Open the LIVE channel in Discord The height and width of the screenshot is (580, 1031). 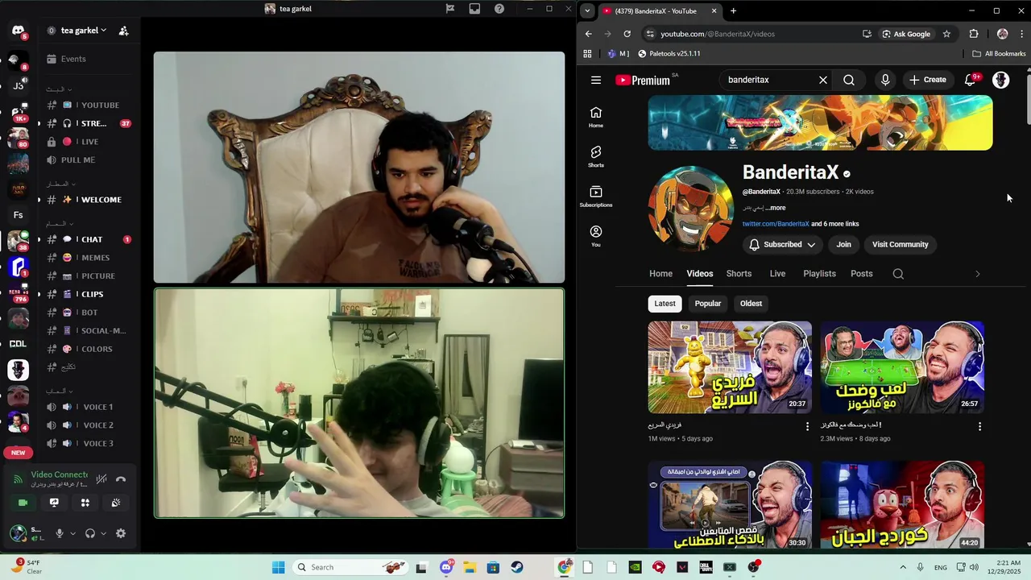tap(88, 142)
